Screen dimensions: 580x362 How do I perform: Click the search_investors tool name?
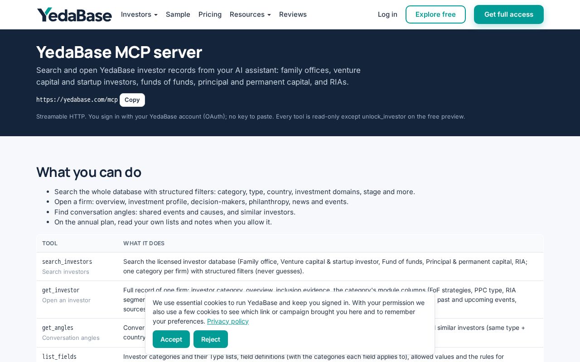pyautogui.click(x=67, y=262)
